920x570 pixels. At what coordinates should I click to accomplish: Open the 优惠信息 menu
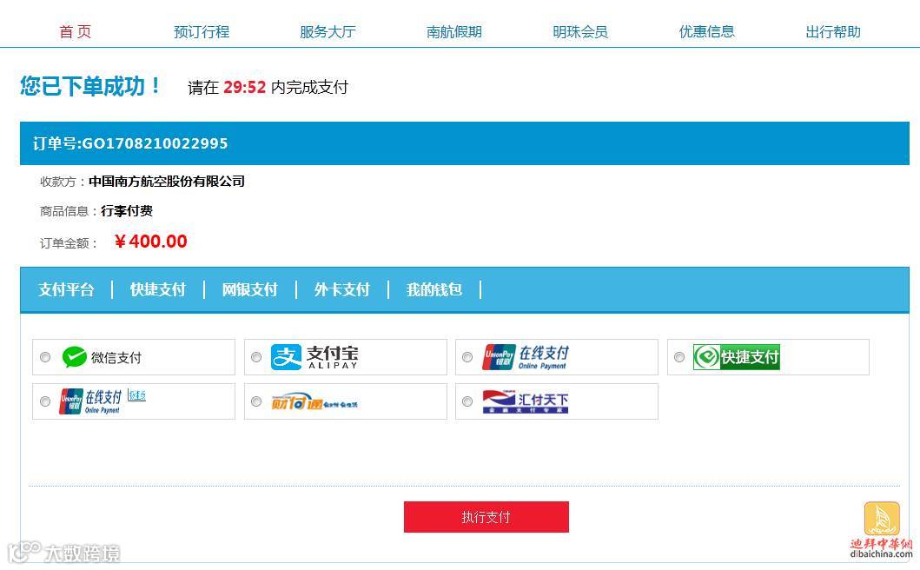[x=706, y=31]
